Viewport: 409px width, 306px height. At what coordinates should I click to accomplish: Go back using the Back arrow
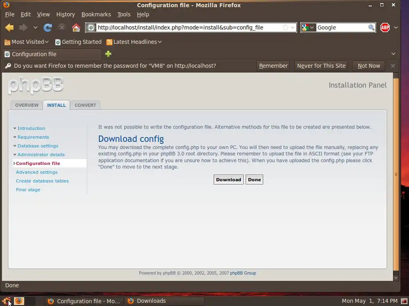click(10, 27)
